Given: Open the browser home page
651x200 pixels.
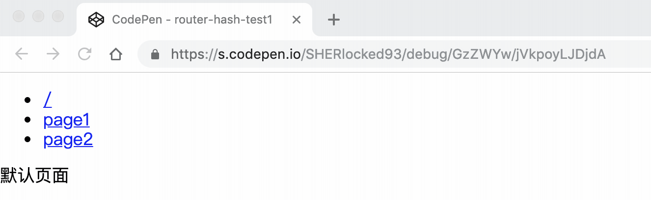Looking at the screenshot, I should 116,54.
